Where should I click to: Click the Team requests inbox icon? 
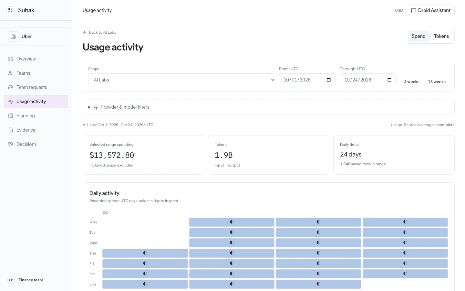point(11,87)
